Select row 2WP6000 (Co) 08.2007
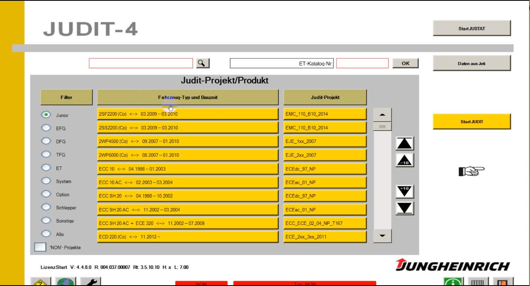Viewport: 530px width, 286px height. pyautogui.click(x=188, y=155)
